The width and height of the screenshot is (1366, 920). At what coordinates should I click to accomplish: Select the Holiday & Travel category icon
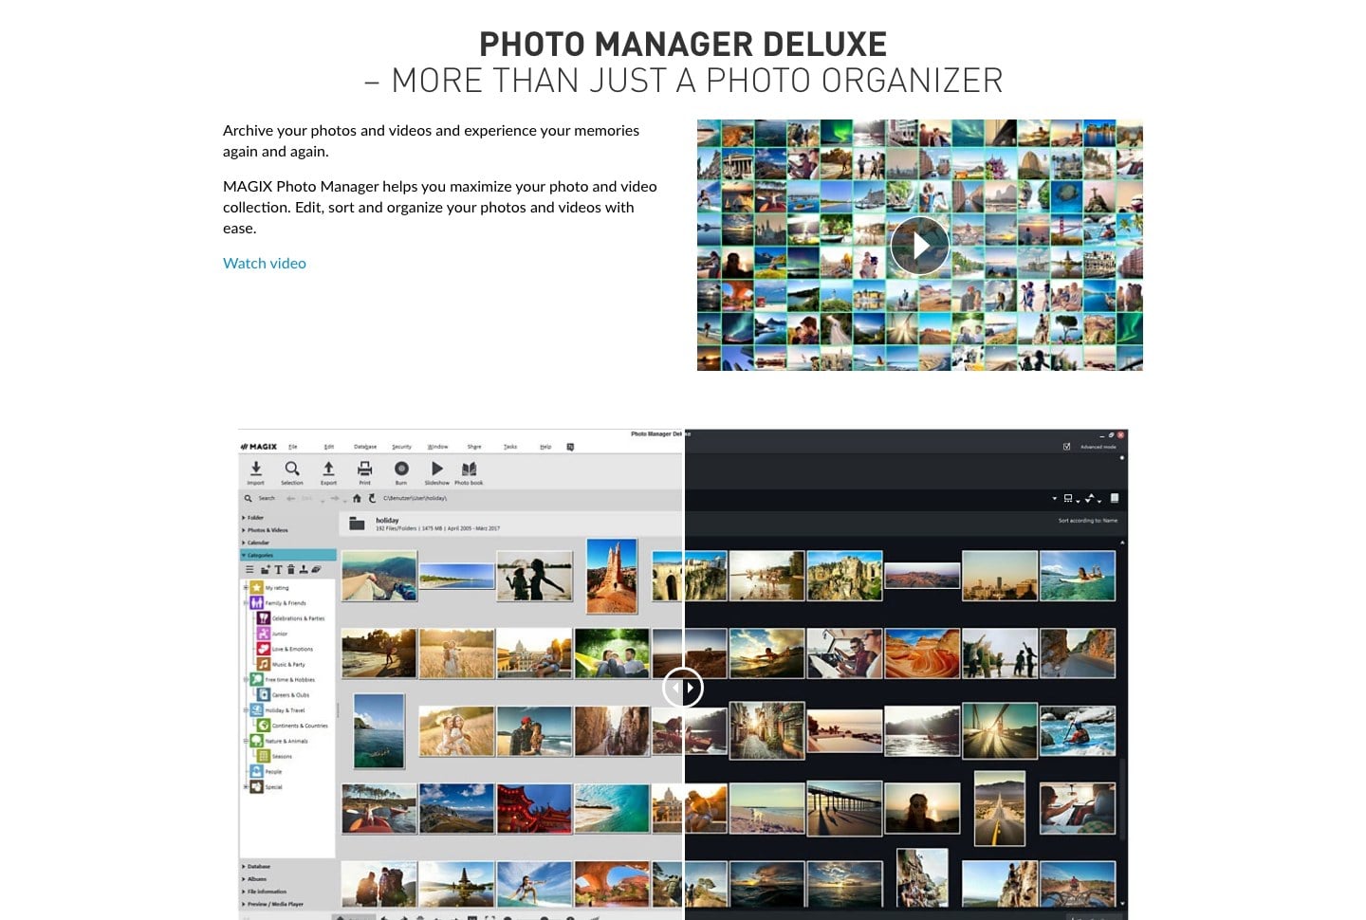pyautogui.click(x=256, y=710)
